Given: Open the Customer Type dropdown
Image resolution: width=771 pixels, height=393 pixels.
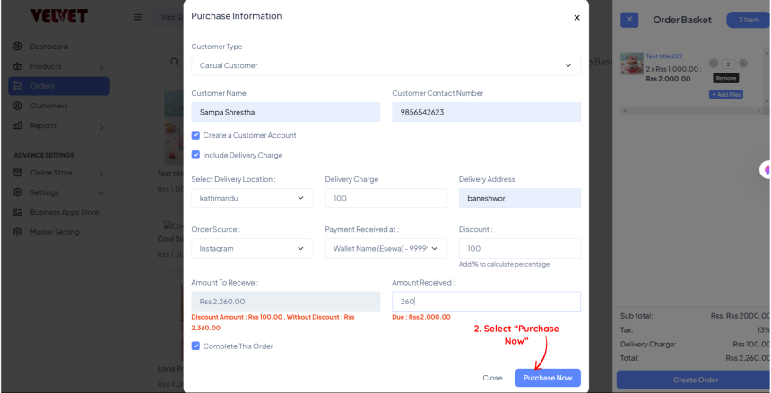Looking at the screenshot, I should (x=385, y=65).
